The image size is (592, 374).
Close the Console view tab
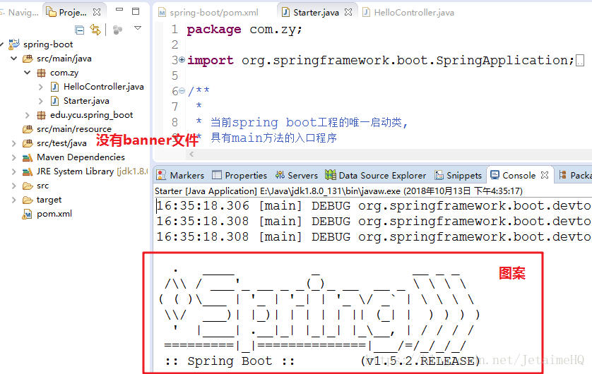pyautogui.click(x=545, y=175)
